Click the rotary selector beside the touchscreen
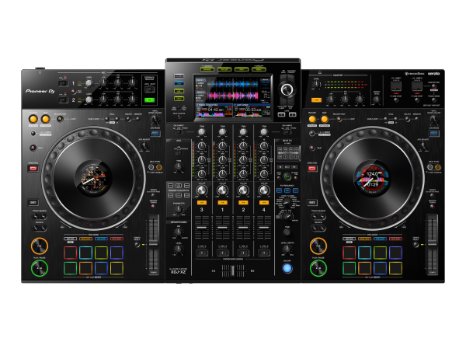466x342 pixels. click(x=287, y=89)
